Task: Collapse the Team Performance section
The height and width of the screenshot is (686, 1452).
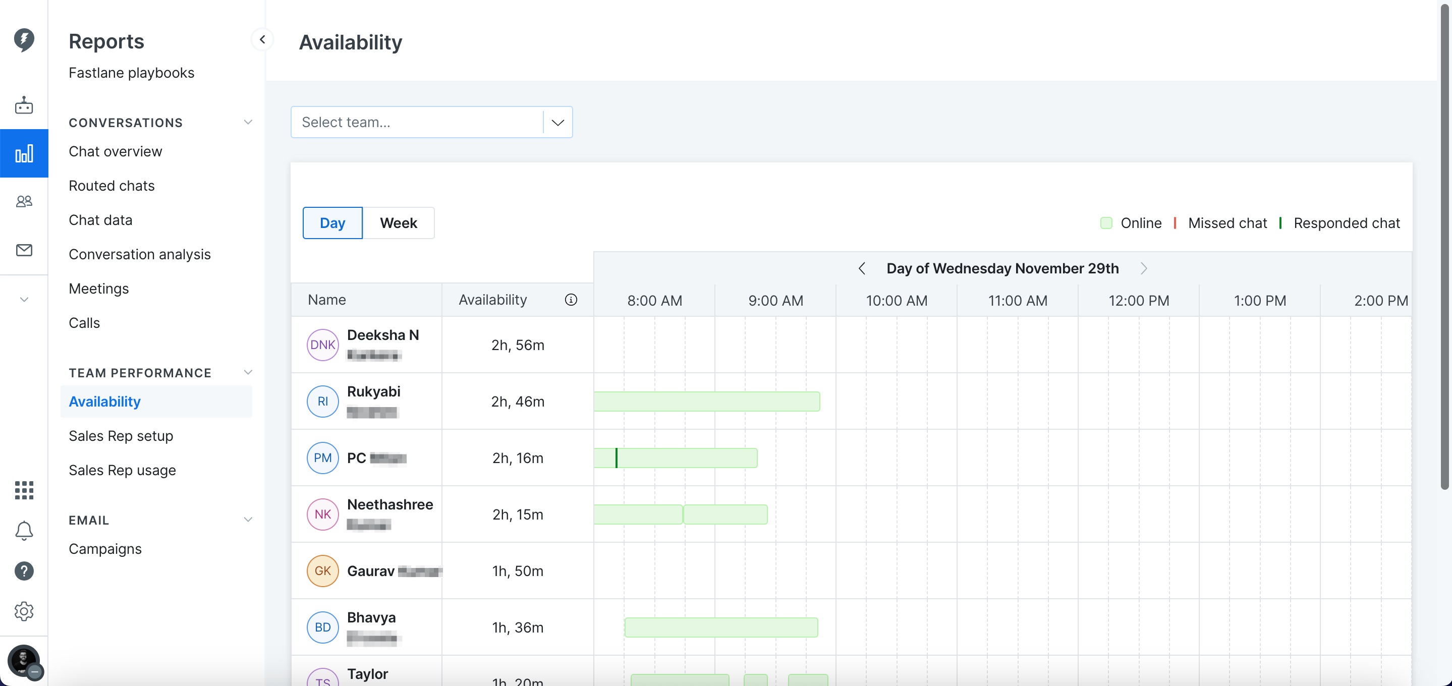Action: click(x=247, y=373)
